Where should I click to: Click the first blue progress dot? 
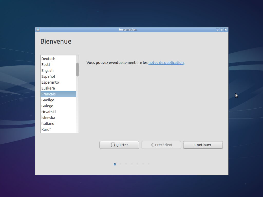pos(115,164)
